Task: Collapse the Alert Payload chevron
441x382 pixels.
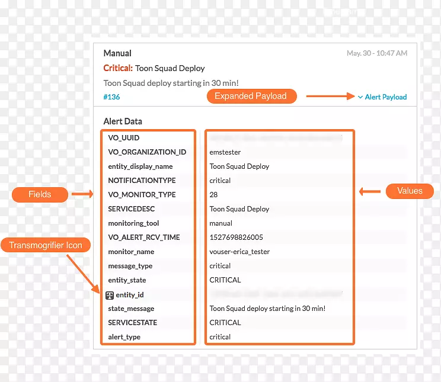Action: point(360,97)
